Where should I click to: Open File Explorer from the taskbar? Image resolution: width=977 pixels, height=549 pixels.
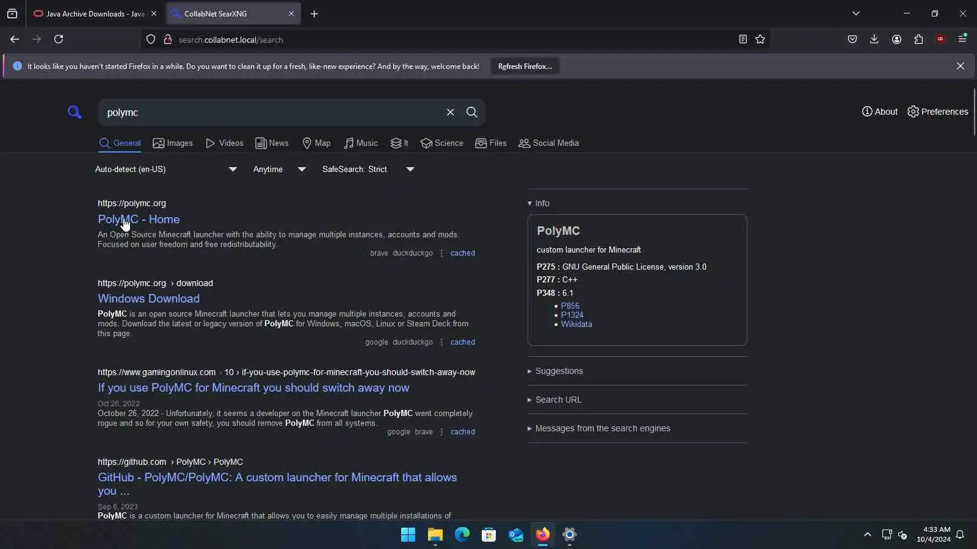tap(435, 535)
